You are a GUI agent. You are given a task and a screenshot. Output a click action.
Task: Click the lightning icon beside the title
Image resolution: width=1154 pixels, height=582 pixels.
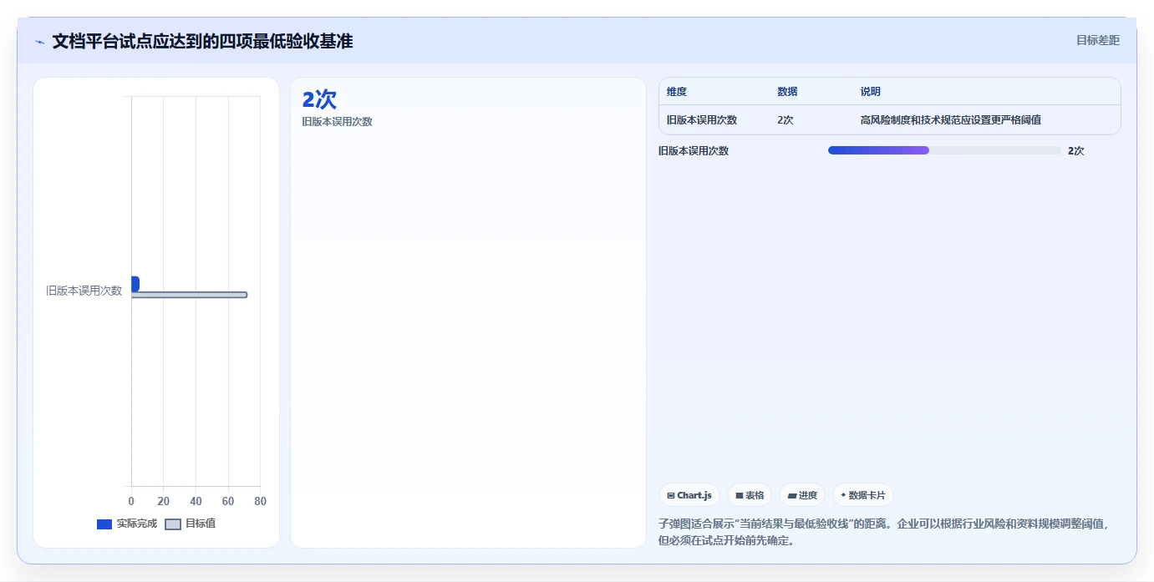39,42
